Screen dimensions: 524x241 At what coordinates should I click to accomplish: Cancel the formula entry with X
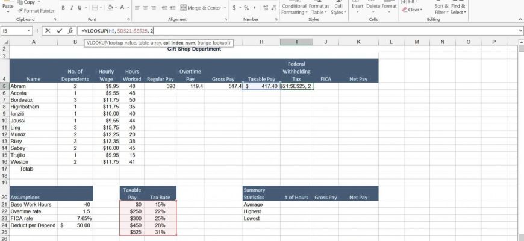tap(48, 31)
